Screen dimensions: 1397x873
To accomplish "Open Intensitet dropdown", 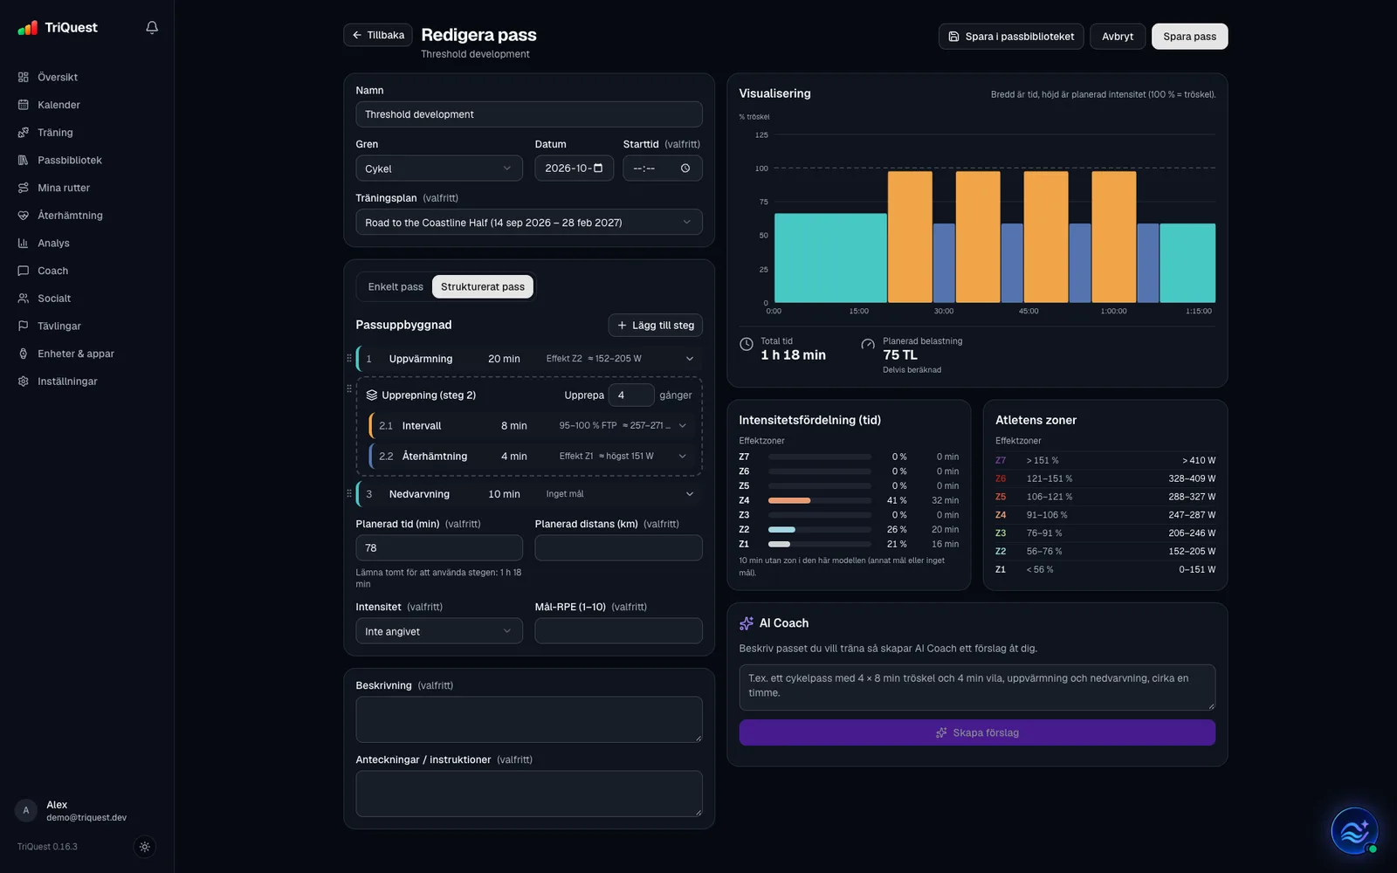I will click(x=439, y=631).
